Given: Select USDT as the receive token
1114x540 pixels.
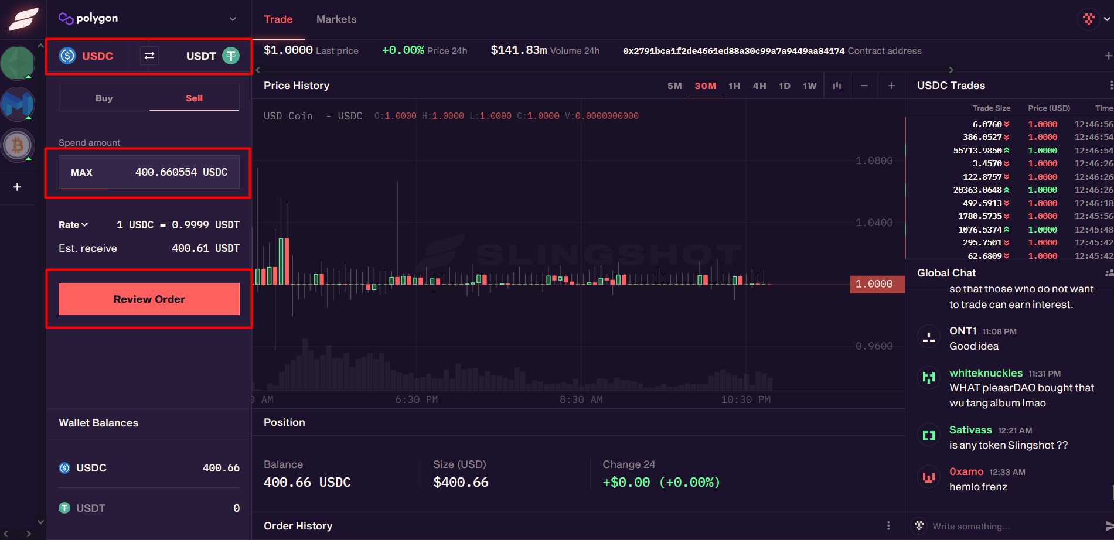Looking at the screenshot, I should (213, 56).
